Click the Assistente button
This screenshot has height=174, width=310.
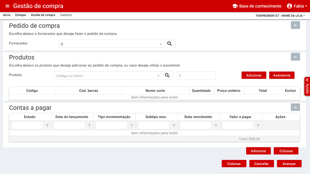pos(281,75)
